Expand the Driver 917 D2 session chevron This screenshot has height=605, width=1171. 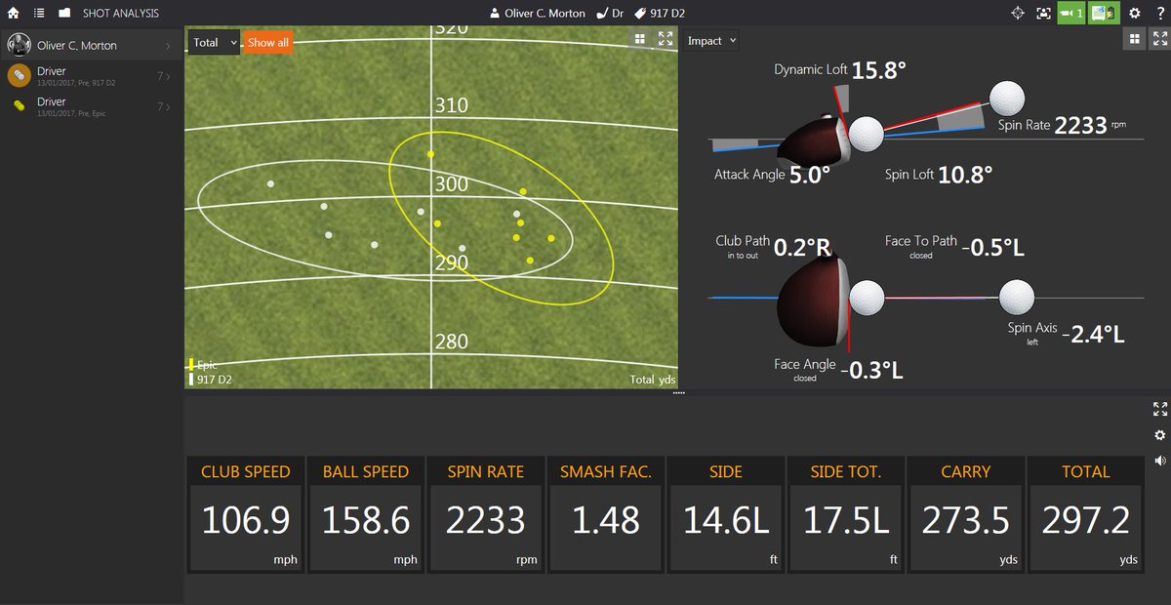click(167, 76)
